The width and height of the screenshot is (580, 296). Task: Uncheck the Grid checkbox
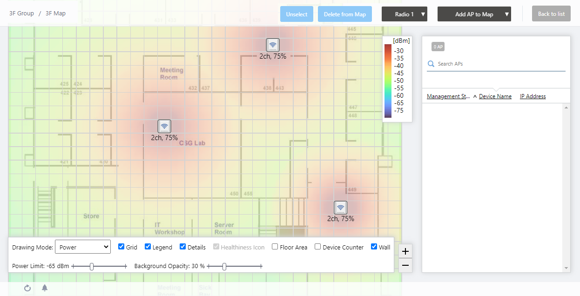pyautogui.click(x=121, y=247)
